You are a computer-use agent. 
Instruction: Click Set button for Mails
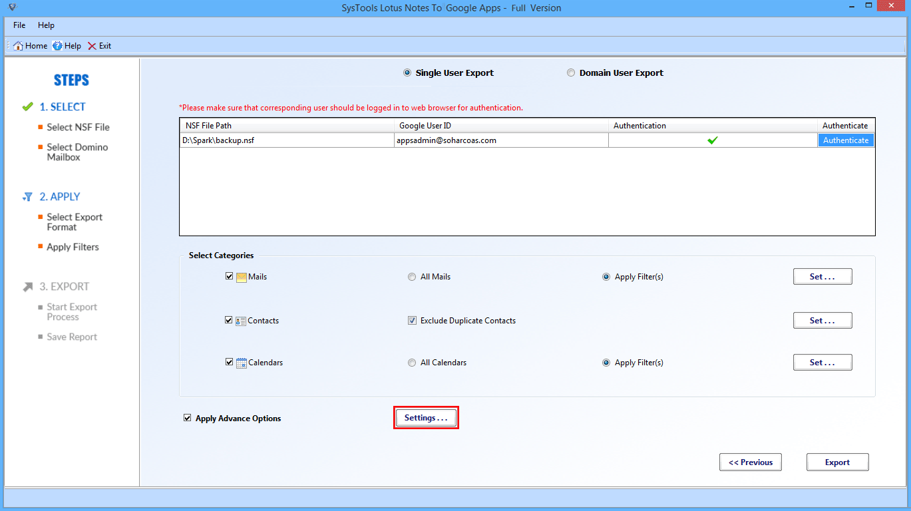(x=822, y=277)
